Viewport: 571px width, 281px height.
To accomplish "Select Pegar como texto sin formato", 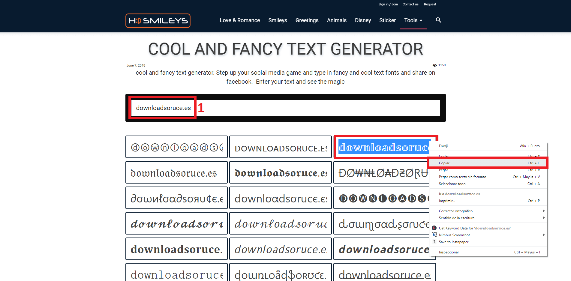I will [488, 177].
